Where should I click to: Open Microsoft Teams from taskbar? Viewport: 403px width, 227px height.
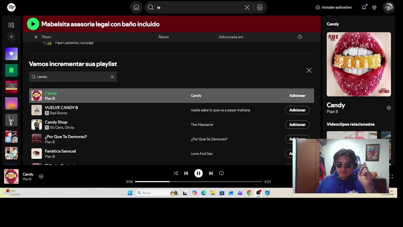[x=240, y=193]
